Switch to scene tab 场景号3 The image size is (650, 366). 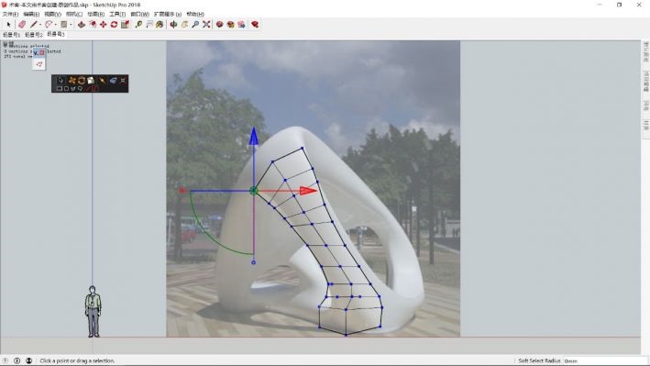(x=56, y=34)
